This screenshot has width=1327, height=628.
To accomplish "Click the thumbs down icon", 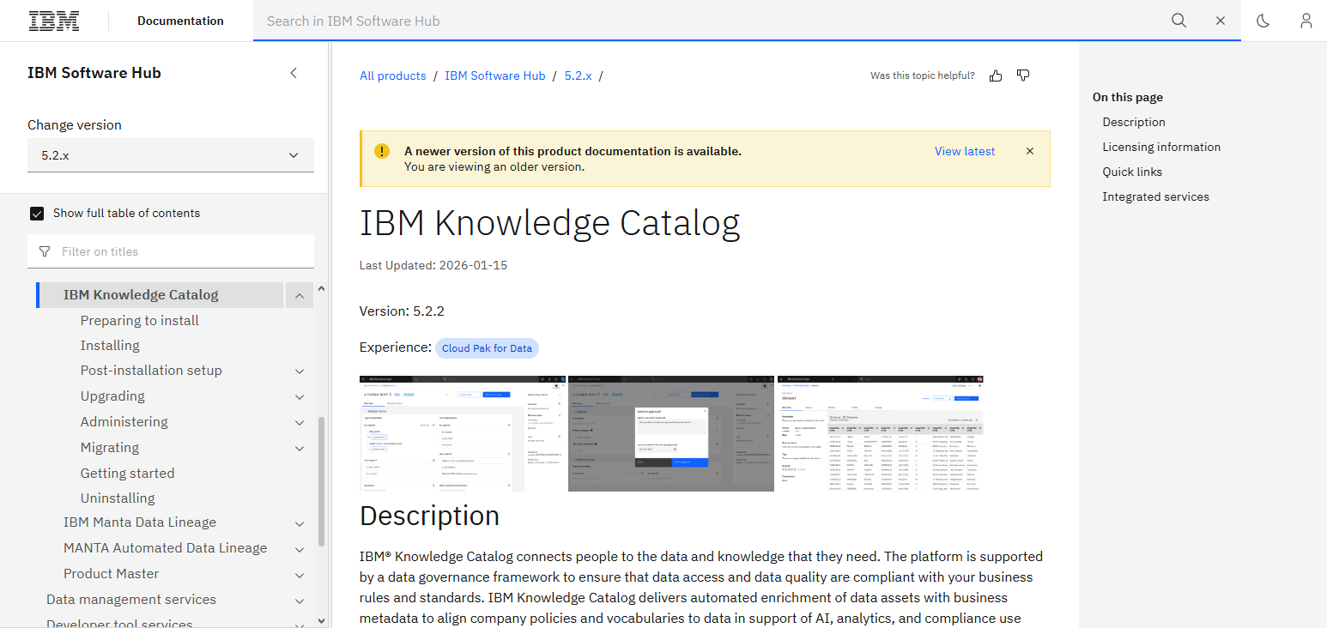I will (1023, 75).
